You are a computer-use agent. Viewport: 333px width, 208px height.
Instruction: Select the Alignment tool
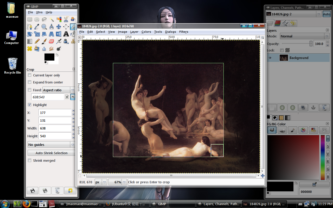click(x=66, y=27)
